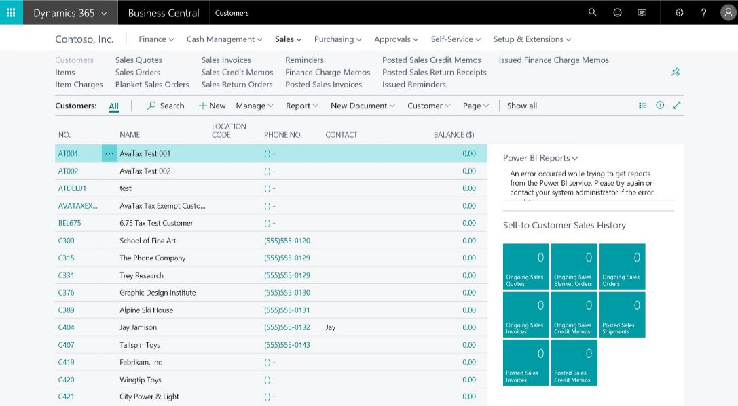Click the Contoso, Inc. company name

point(84,39)
